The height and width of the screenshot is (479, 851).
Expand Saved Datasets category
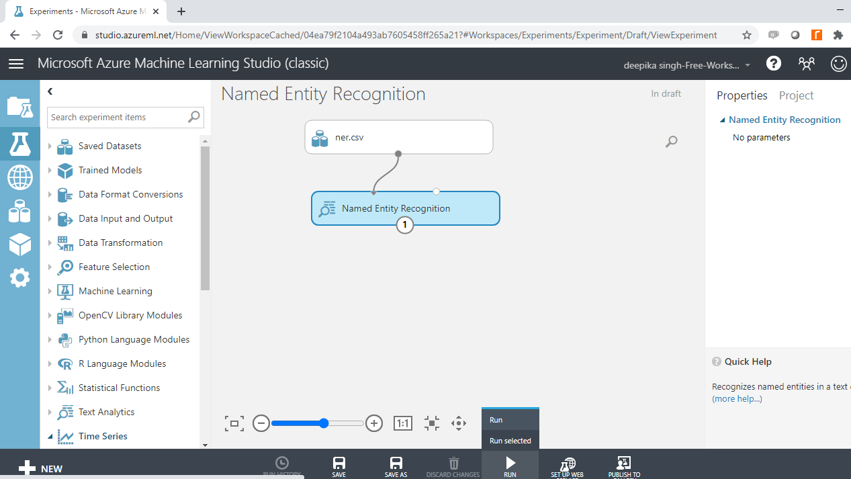click(50, 146)
